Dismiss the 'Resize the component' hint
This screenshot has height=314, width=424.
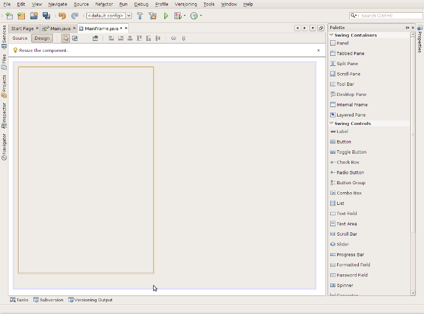tap(319, 50)
